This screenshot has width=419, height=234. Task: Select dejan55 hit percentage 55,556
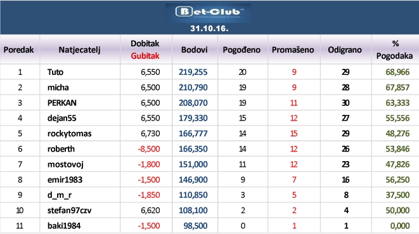397,118
